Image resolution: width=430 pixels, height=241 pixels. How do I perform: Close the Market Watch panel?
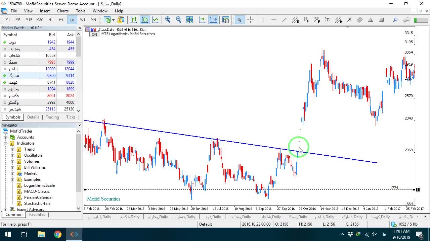tap(80, 28)
